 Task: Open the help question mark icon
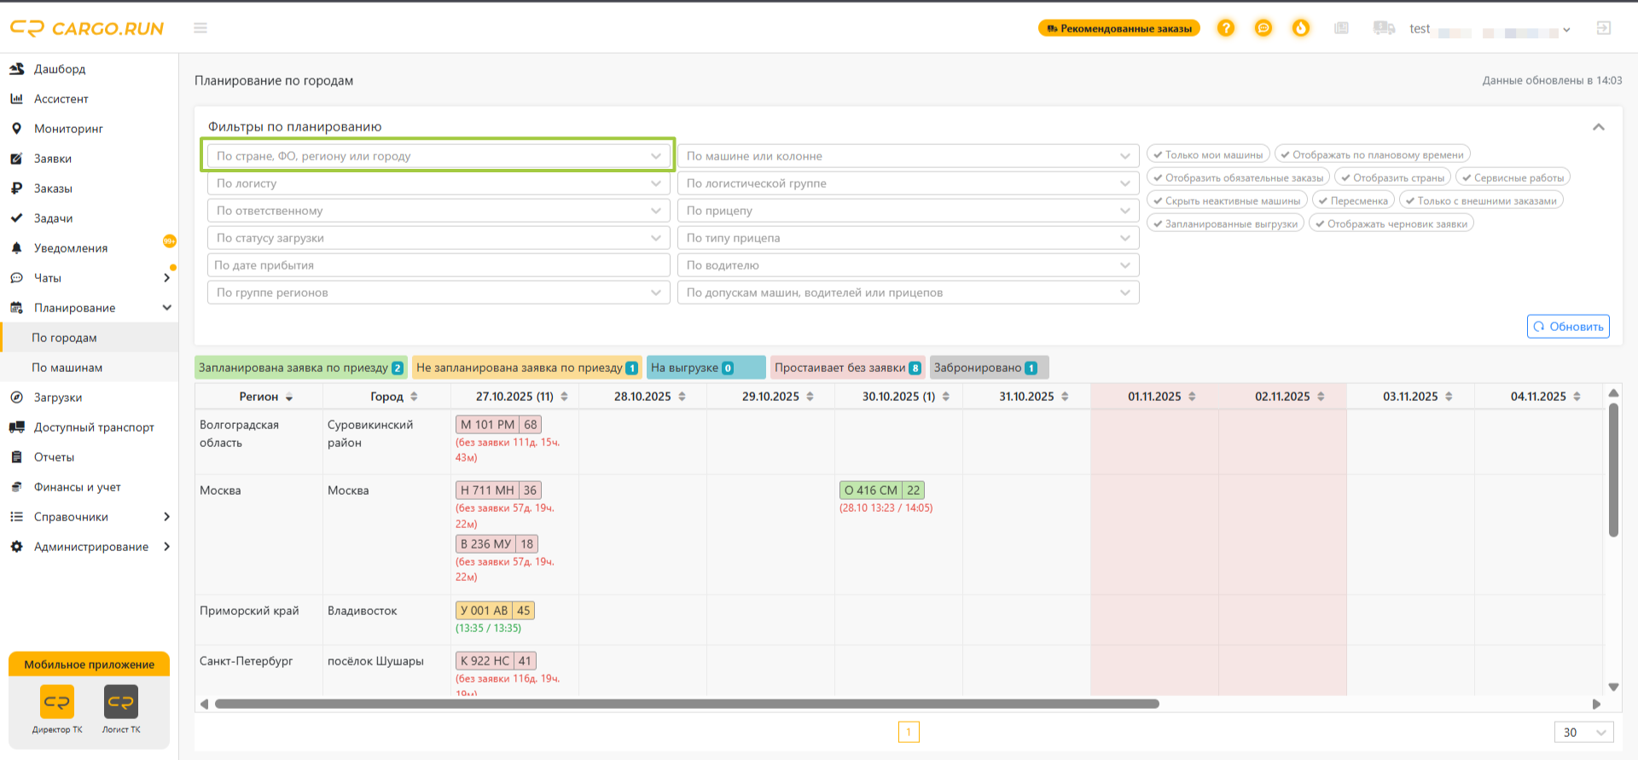pyautogui.click(x=1226, y=28)
